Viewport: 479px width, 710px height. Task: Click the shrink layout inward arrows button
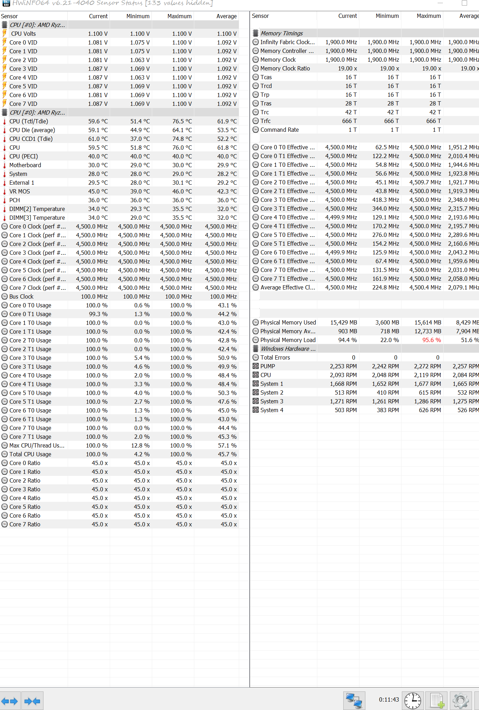point(32,701)
